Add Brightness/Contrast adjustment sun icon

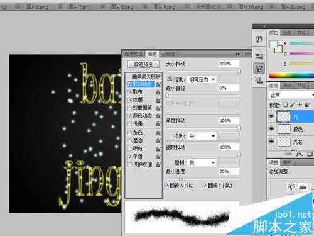pyautogui.click(x=291, y=186)
